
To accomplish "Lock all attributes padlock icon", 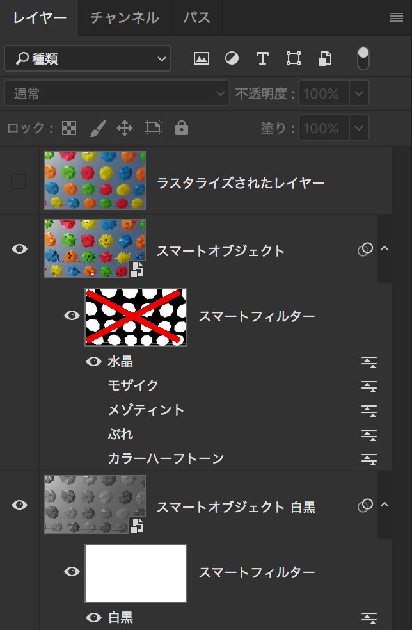I will tap(182, 128).
